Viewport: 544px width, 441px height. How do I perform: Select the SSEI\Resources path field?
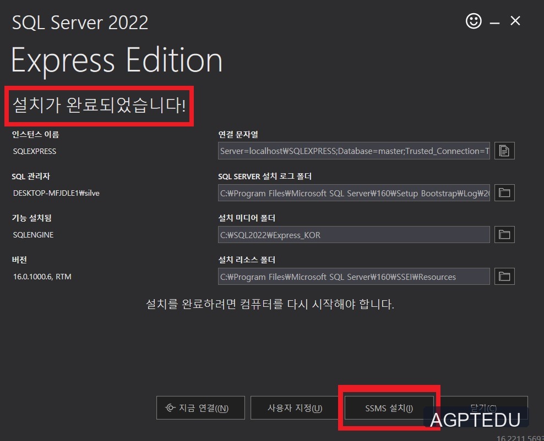[354, 276]
